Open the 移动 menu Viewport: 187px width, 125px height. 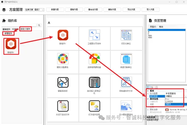161,27
